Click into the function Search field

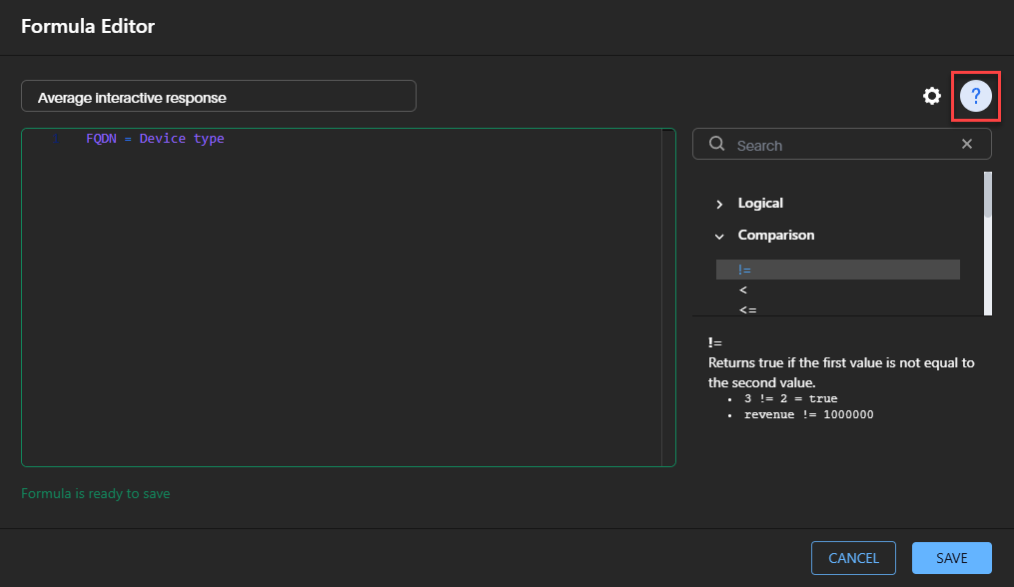(841, 144)
